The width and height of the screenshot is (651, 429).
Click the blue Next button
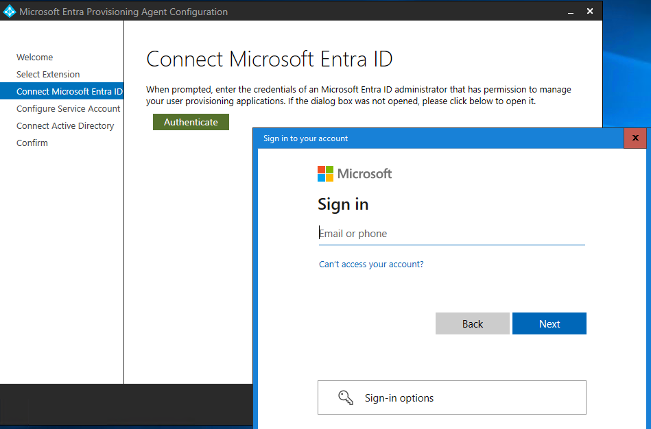pos(549,323)
